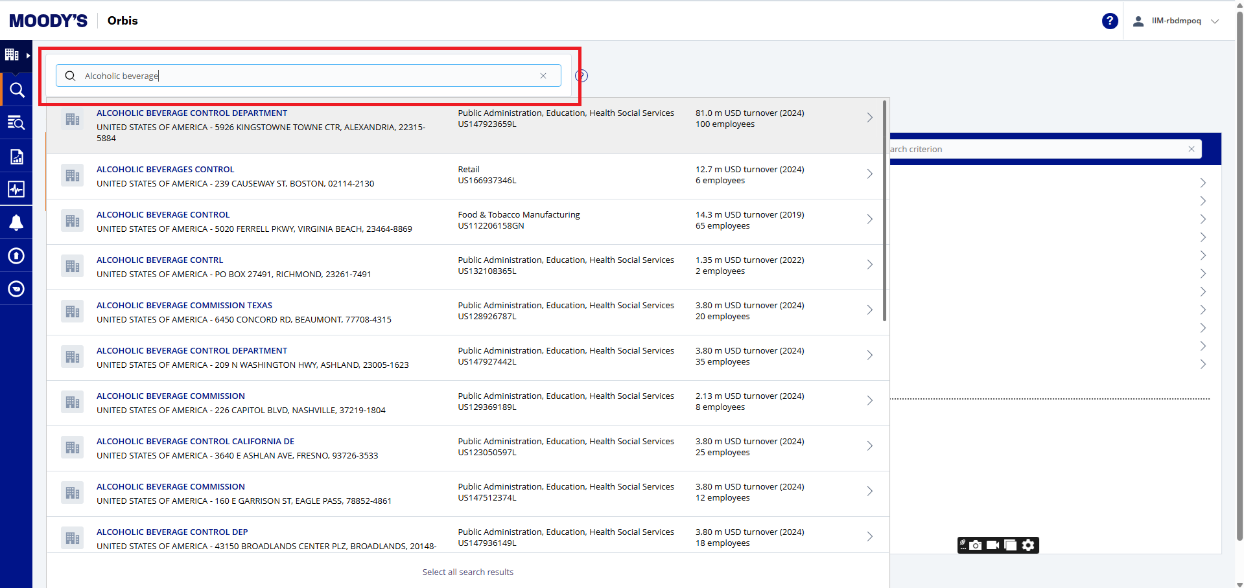This screenshot has width=1244, height=588.
Task: Open the IIM-rbdmpoq user account dropdown
Action: [x=1176, y=21]
